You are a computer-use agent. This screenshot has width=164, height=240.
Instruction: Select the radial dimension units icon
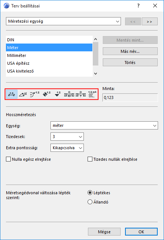(x=35, y=94)
